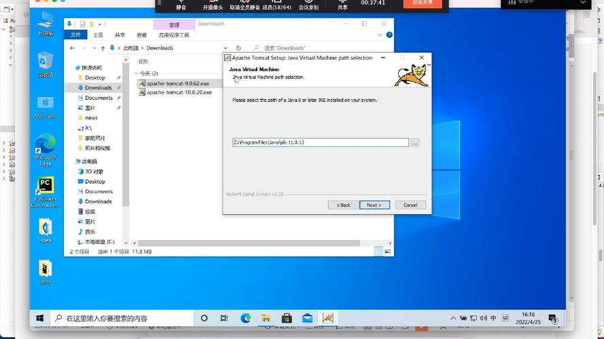The image size is (604, 339).
Task: Open Microsoft Store from the taskbar
Action: [287, 318]
